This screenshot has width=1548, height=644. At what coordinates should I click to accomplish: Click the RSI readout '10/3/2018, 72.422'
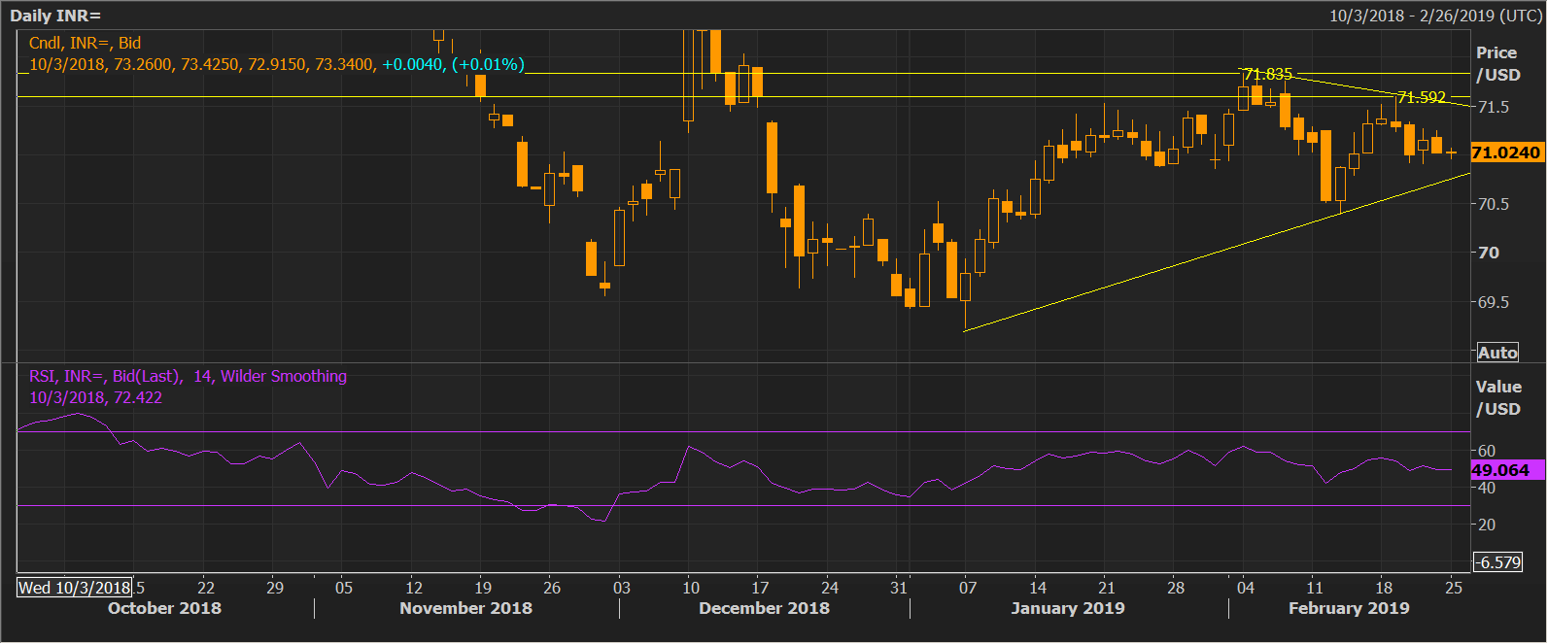[95, 397]
